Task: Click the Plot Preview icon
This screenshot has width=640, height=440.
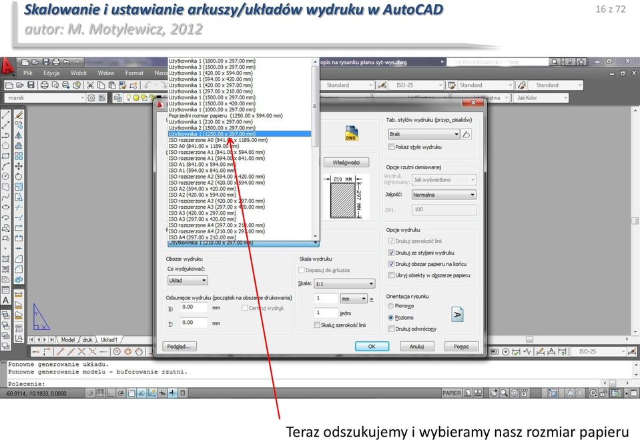Action: (55, 85)
